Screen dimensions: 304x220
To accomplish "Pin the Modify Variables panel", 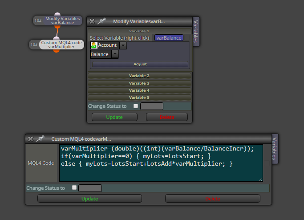I will pyautogui.click(x=101, y=21).
